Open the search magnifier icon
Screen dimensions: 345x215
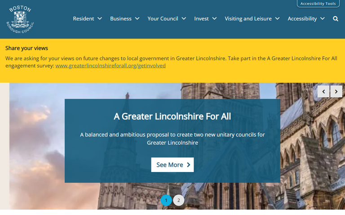tap(336, 19)
